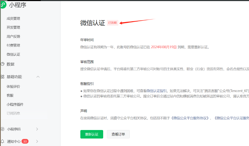Open the 33 notifications badge

coord(25,141)
